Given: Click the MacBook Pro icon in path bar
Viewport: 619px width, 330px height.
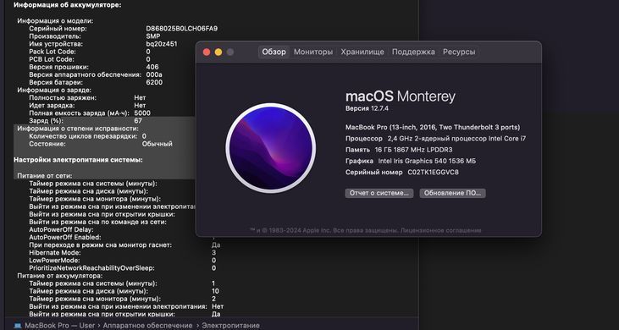Looking at the screenshot, I should coord(18,326).
